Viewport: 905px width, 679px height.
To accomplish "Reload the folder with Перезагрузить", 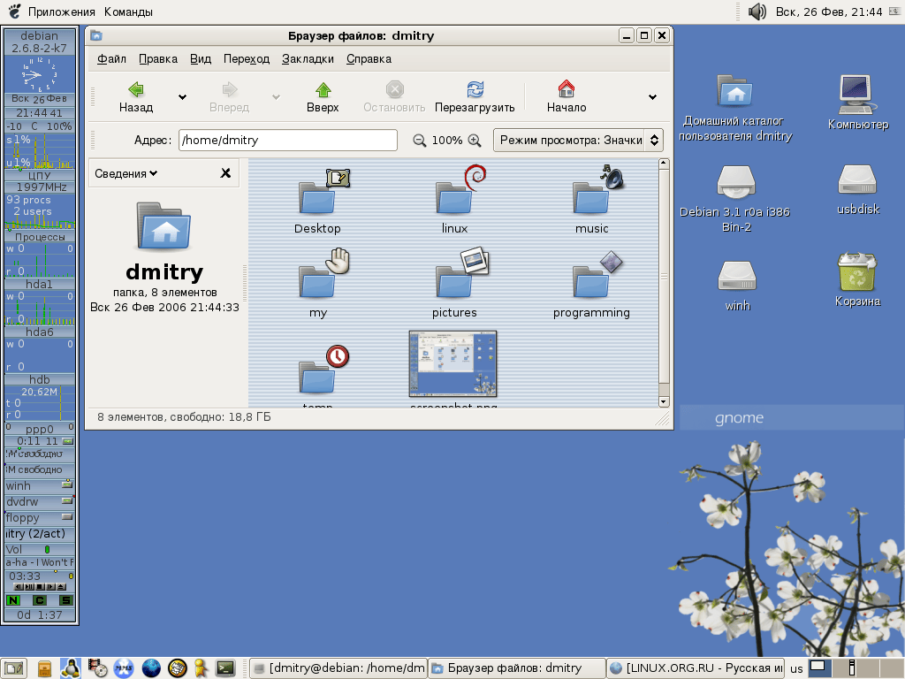I will point(475,89).
